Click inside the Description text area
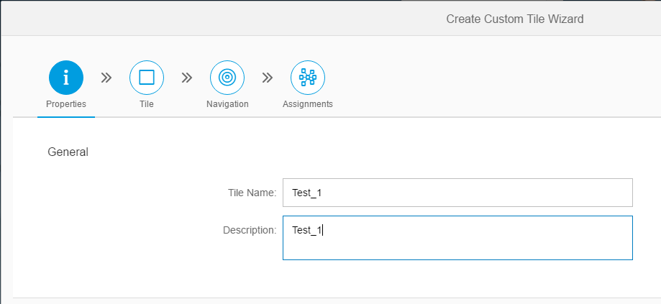 click(457, 238)
